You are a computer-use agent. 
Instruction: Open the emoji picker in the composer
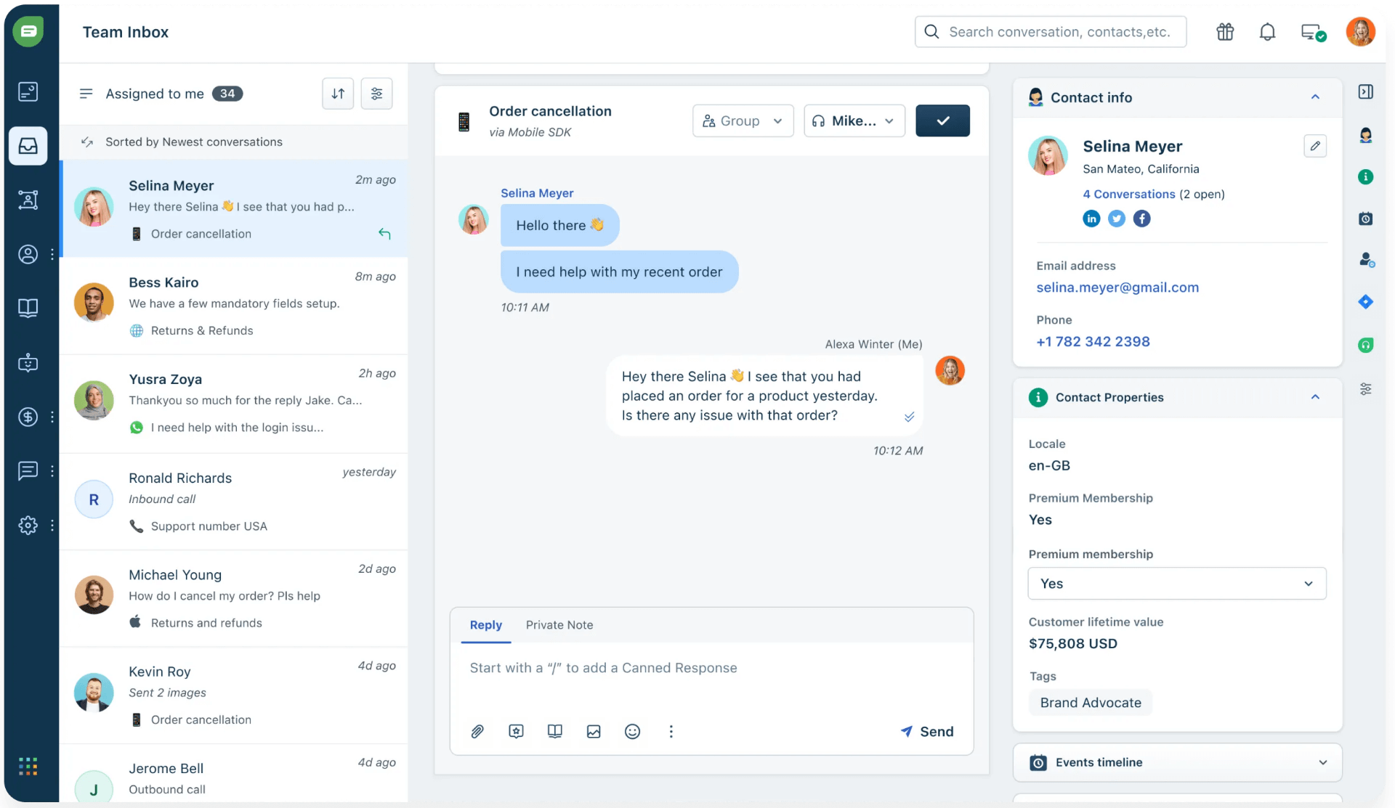pos(632,731)
